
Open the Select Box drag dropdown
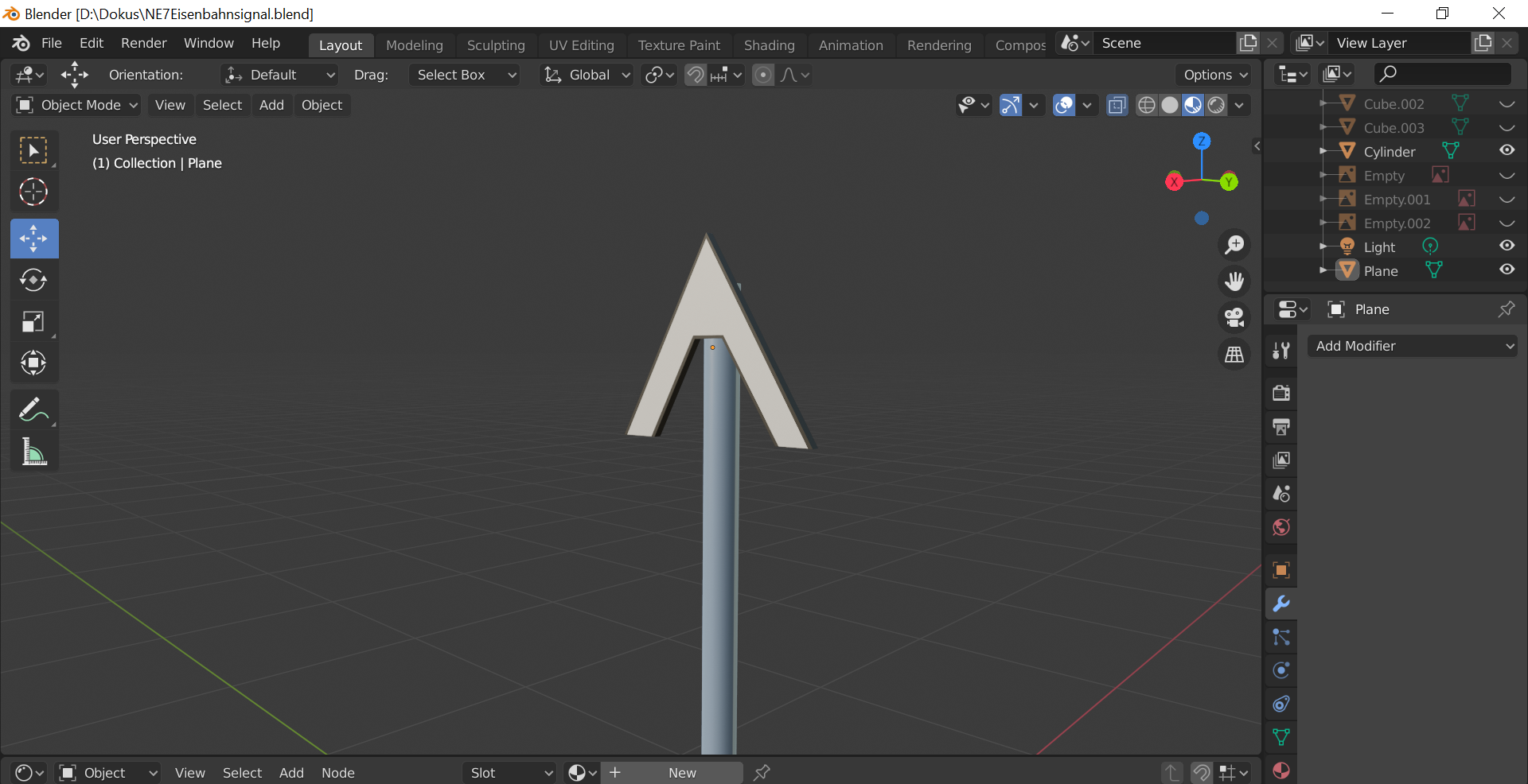tap(465, 75)
